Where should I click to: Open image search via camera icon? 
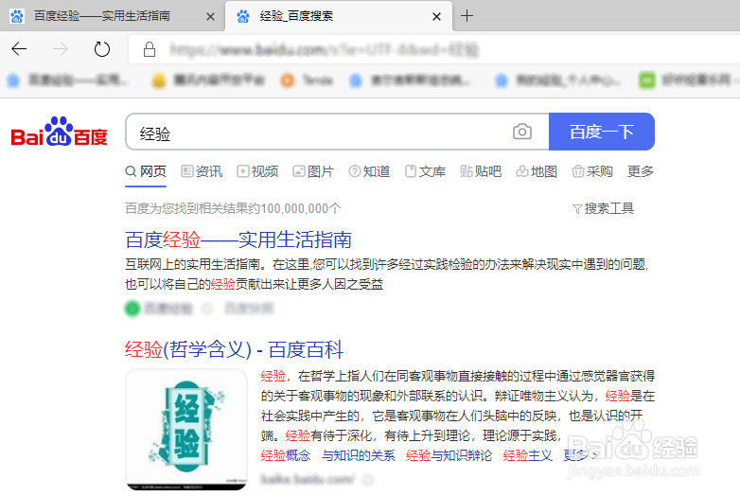pos(522,132)
